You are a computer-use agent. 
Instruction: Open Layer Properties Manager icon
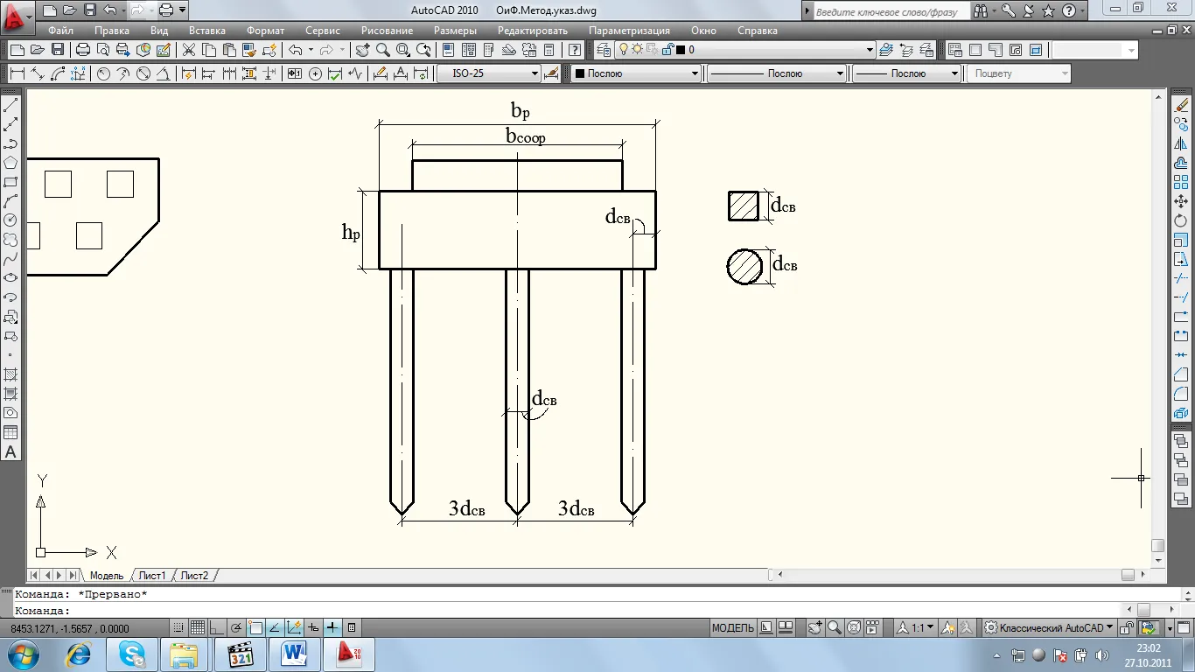click(604, 50)
